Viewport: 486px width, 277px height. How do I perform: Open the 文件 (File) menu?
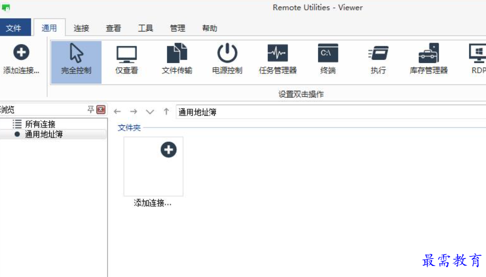click(15, 28)
